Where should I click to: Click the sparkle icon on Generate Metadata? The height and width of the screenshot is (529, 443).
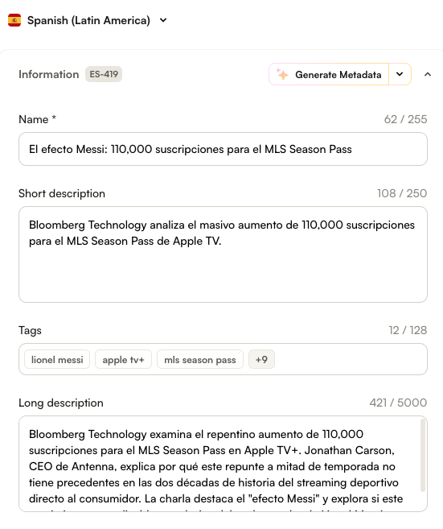point(282,74)
